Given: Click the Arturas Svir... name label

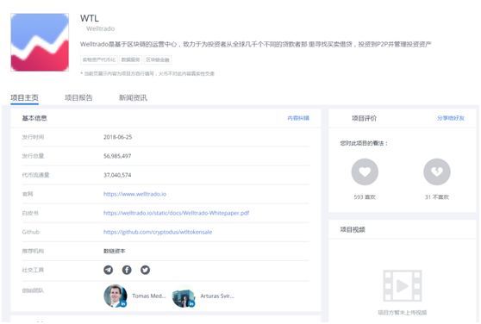Looking at the screenshot, I should [x=217, y=296].
